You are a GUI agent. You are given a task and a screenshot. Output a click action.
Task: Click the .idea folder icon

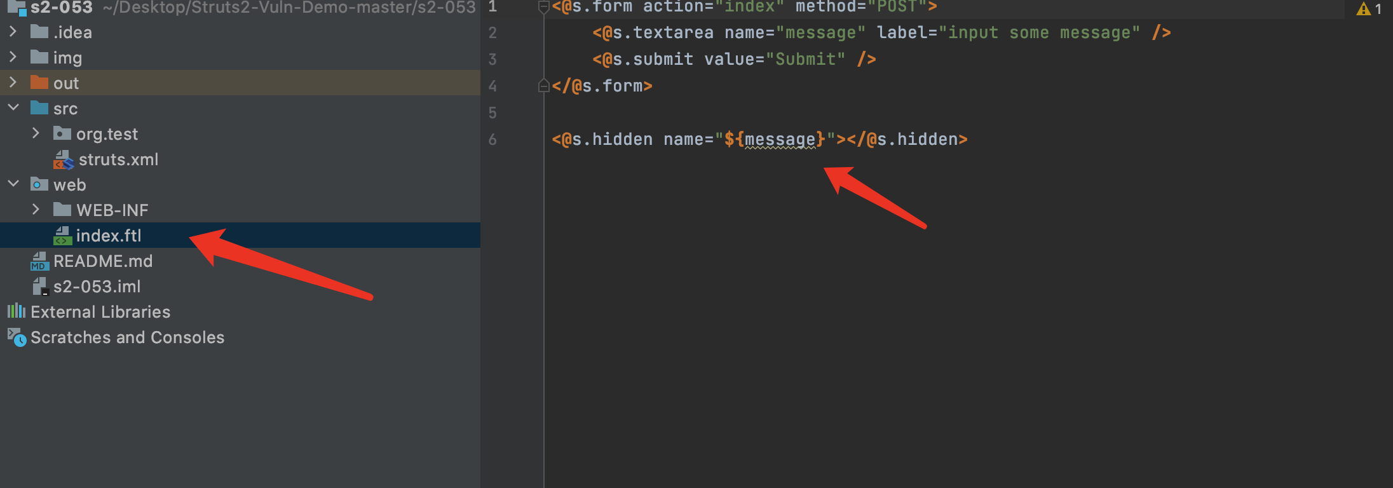coord(39,32)
